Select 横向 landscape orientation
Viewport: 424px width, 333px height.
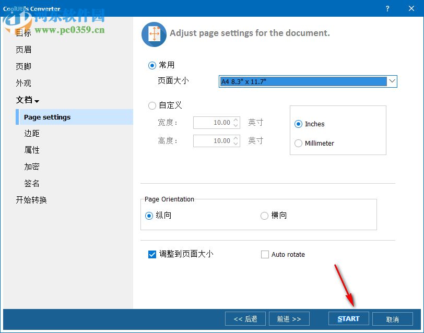[264, 216]
